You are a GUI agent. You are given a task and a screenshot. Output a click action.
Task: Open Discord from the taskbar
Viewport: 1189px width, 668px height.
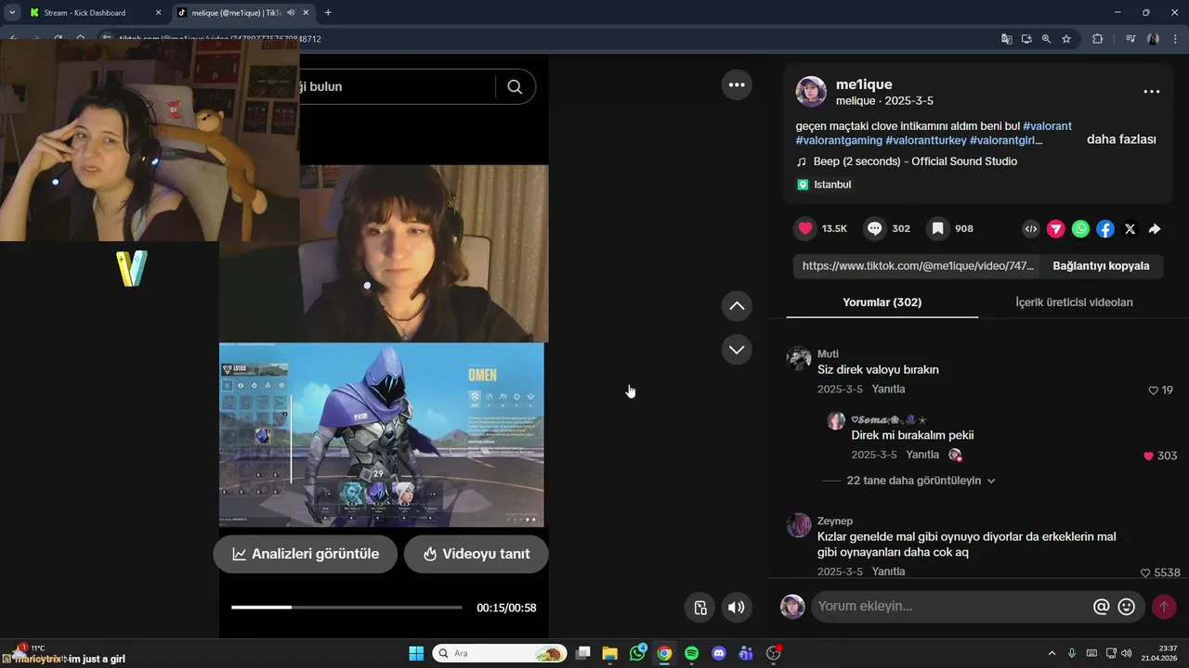(x=718, y=653)
